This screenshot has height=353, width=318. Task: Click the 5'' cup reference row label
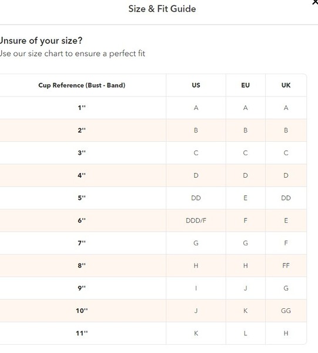pos(82,198)
